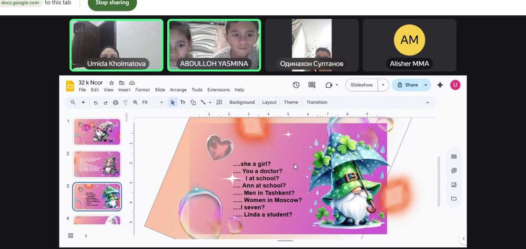
Task: Click the Background button
Action: tap(242, 102)
